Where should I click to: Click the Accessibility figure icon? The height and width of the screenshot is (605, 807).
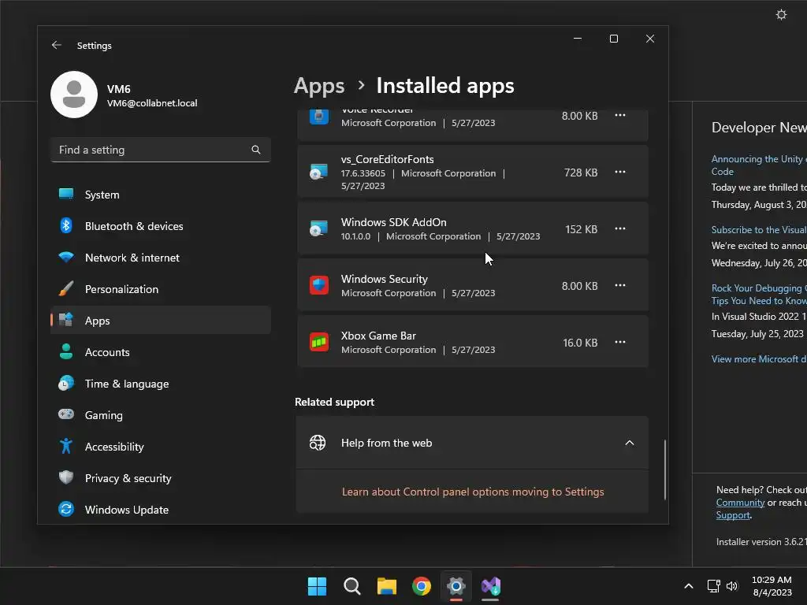(x=66, y=446)
